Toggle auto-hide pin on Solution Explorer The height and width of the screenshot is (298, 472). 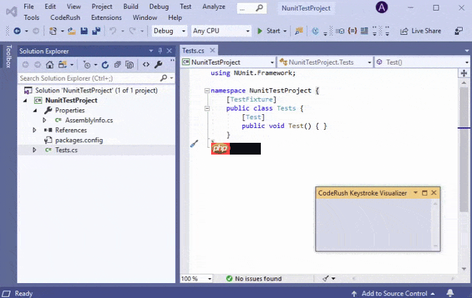coord(160,51)
